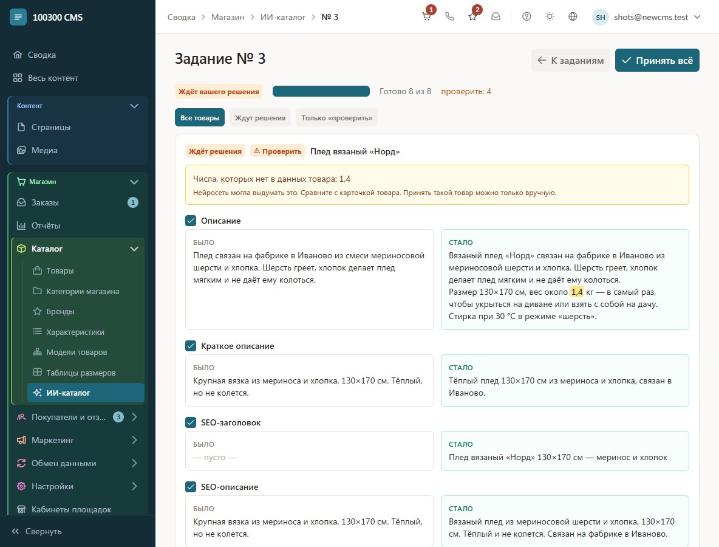
Task: Open the star favorites icon with badge
Action: tap(472, 17)
